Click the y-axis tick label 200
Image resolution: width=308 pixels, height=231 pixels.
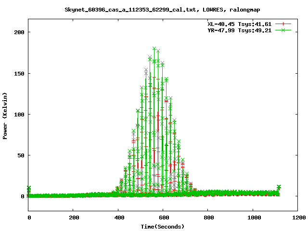coord(19,32)
